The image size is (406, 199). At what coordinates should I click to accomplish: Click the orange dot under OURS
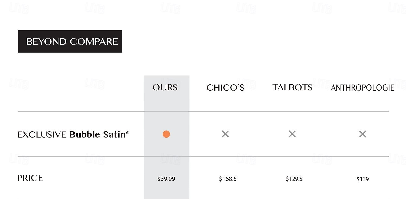tap(166, 134)
